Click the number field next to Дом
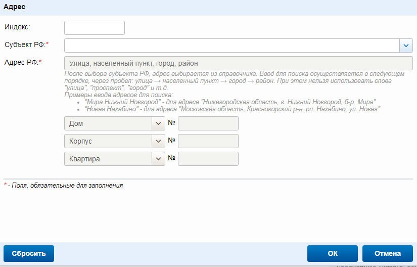 208,123
